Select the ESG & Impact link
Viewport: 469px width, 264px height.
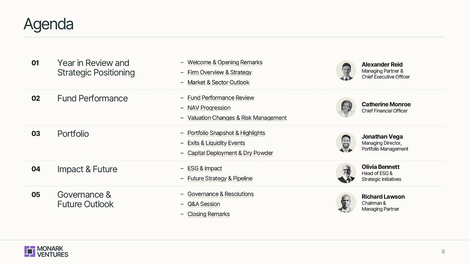coord(205,169)
